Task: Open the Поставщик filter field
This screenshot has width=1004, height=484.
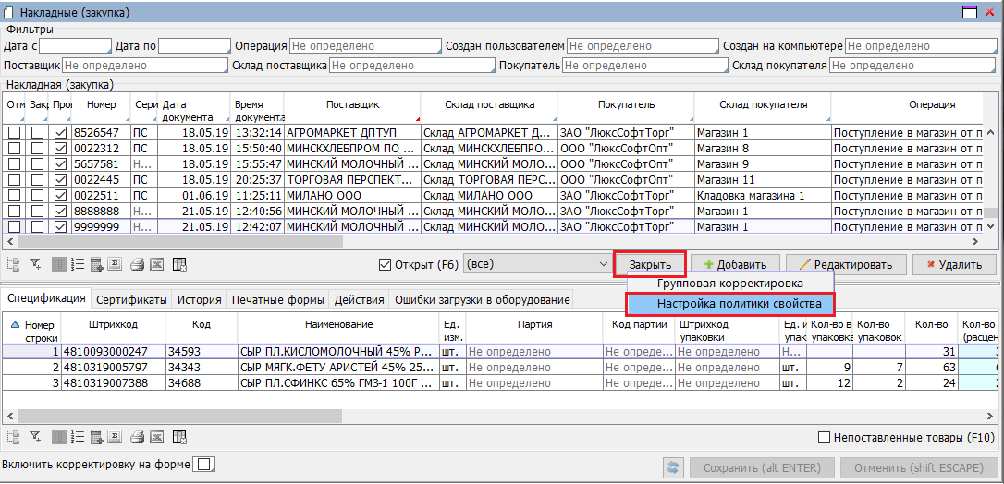Action: point(144,66)
